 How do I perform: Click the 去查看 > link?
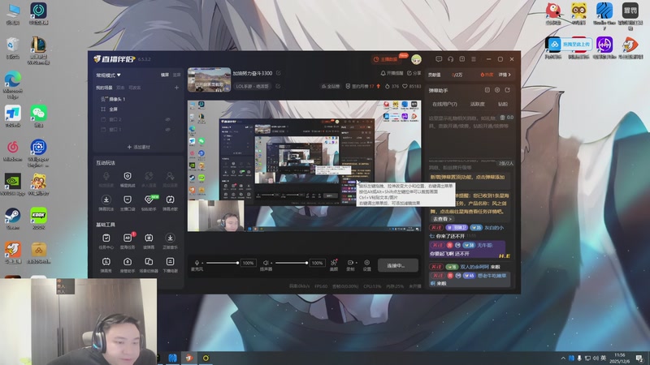coord(442,219)
